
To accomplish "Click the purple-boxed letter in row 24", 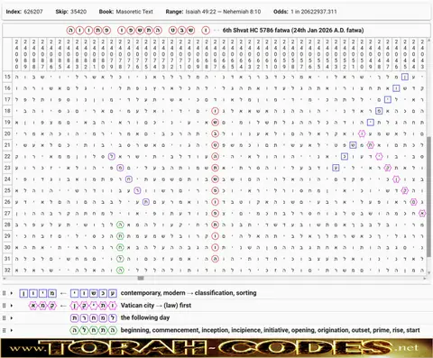I will (x=129, y=179).
